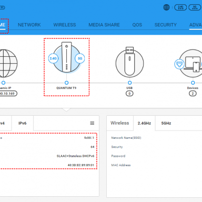Switch to the IPv6 tab

23,123
